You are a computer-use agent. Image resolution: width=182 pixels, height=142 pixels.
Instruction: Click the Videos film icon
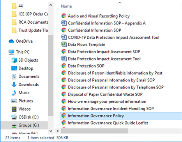tap(14, 109)
